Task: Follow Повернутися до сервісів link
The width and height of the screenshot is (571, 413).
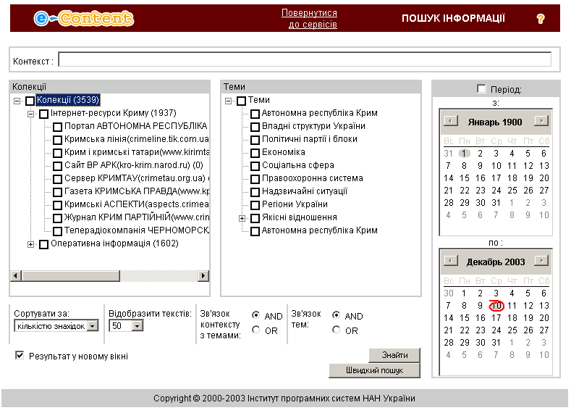Action: tap(309, 19)
